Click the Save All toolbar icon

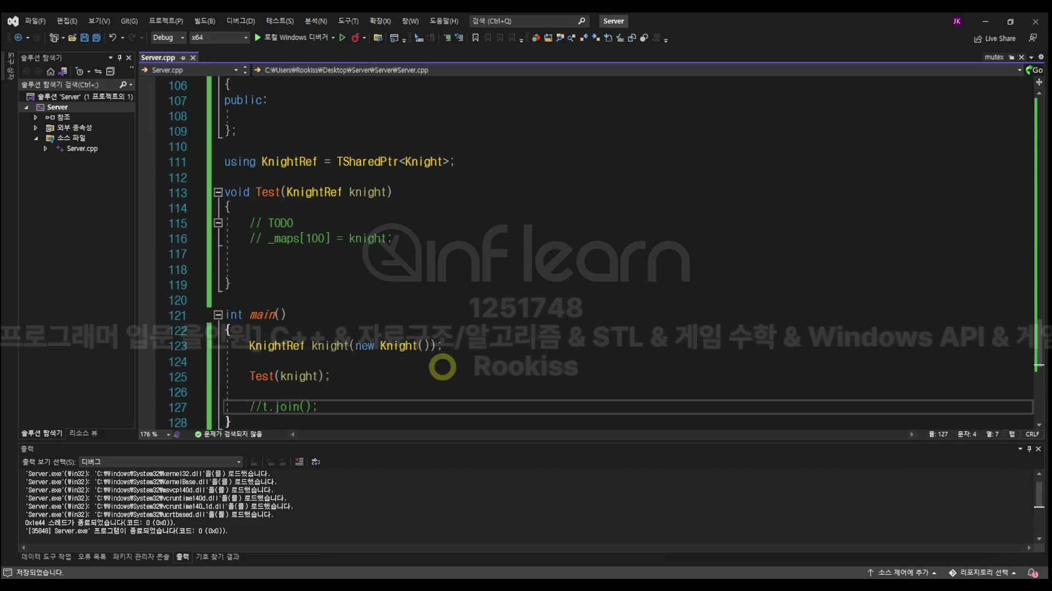[x=96, y=38]
